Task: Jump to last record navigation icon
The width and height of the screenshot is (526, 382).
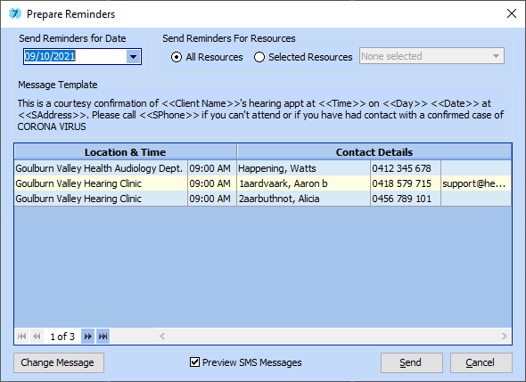Action: point(103,336)
